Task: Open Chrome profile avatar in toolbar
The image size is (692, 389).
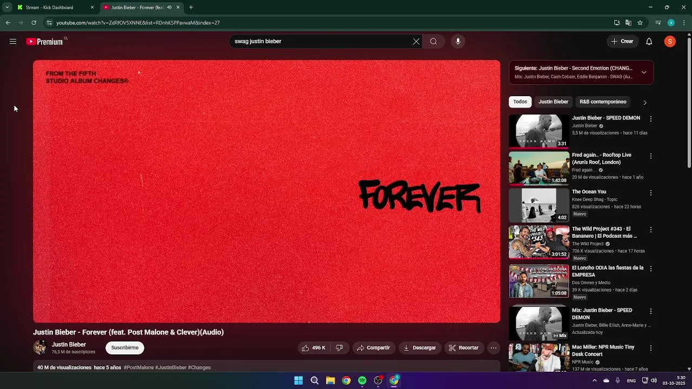Action: pyautogui.click(x=671, y=23)
